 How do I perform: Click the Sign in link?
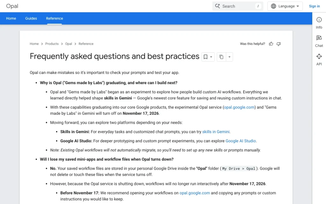tap(314, 6)
